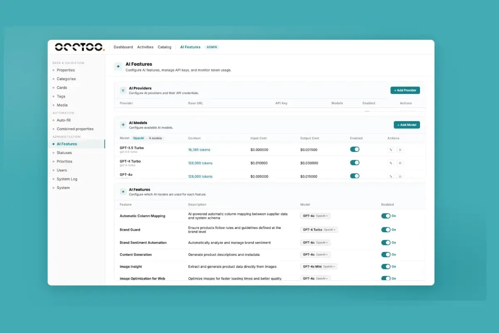499x333 pixels.
Task: Open Statuses in the sidebar
Action: pos(64,153)
